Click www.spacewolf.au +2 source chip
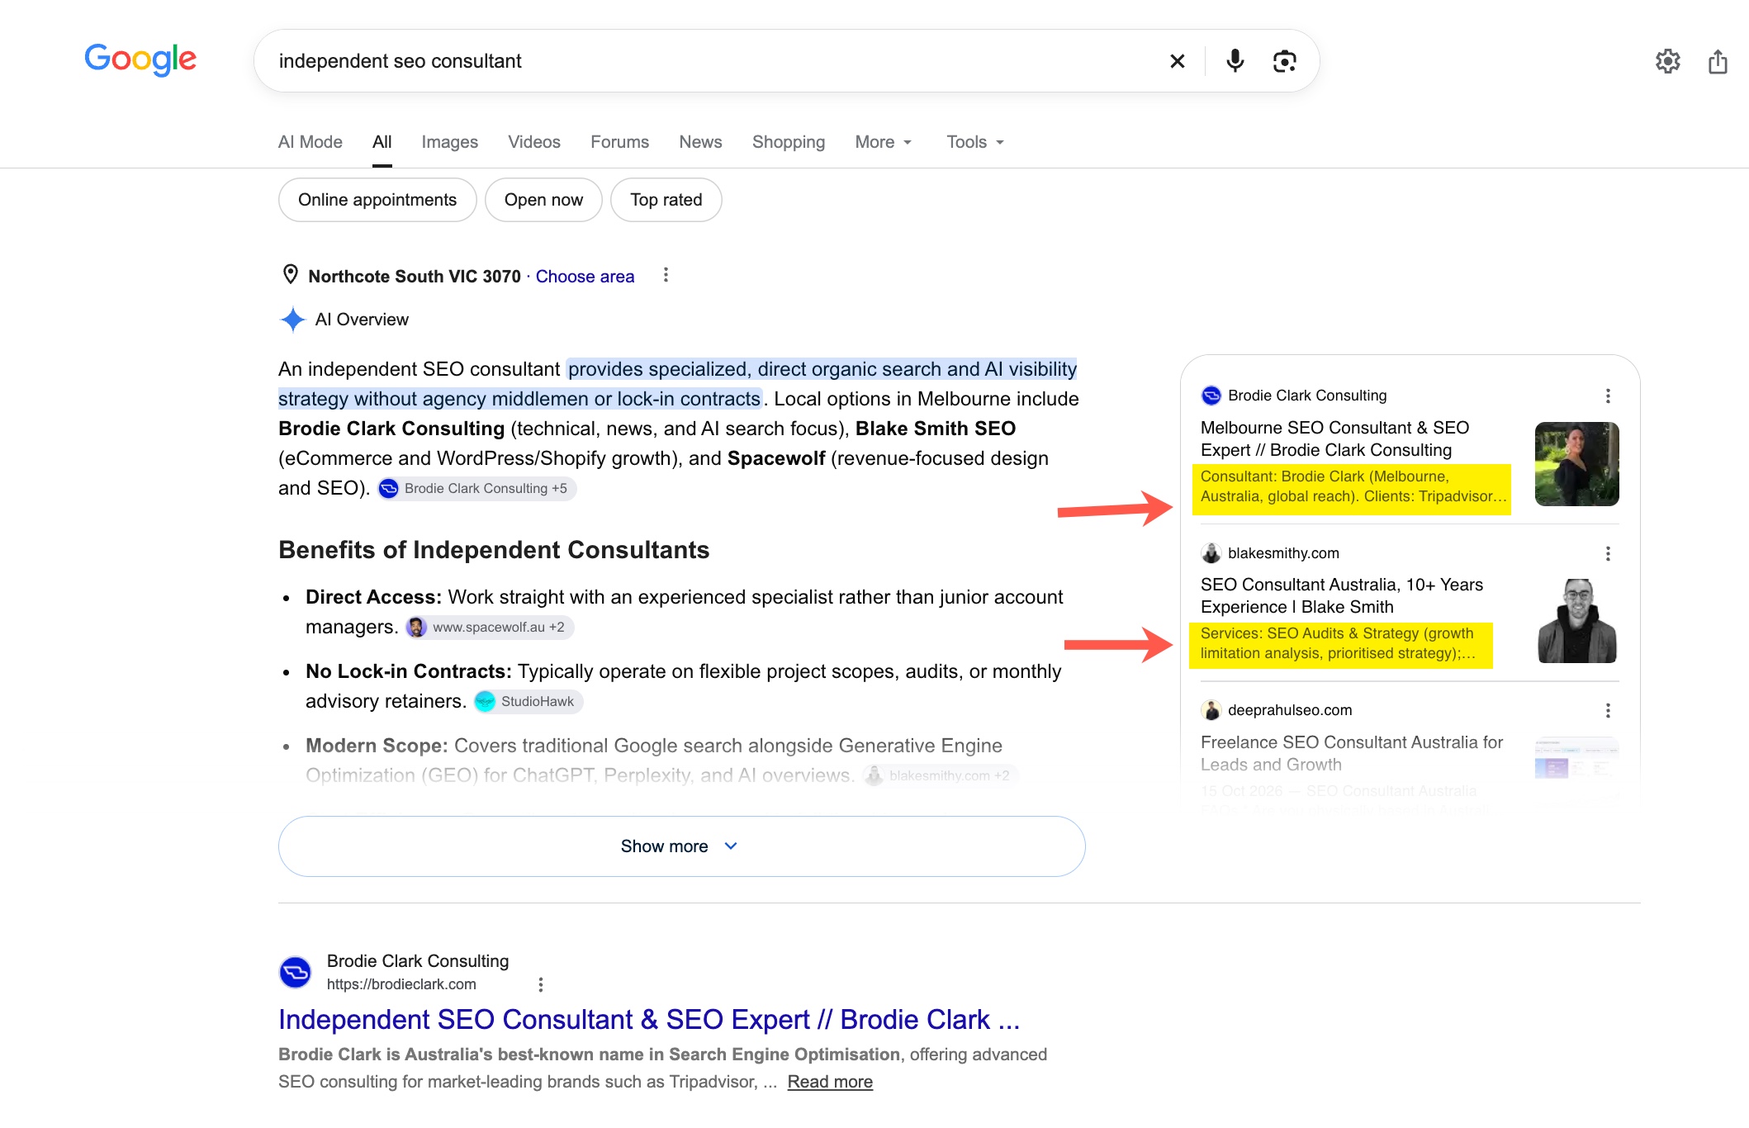The height and width of the screenshot is (1128, 1749). 490,628
